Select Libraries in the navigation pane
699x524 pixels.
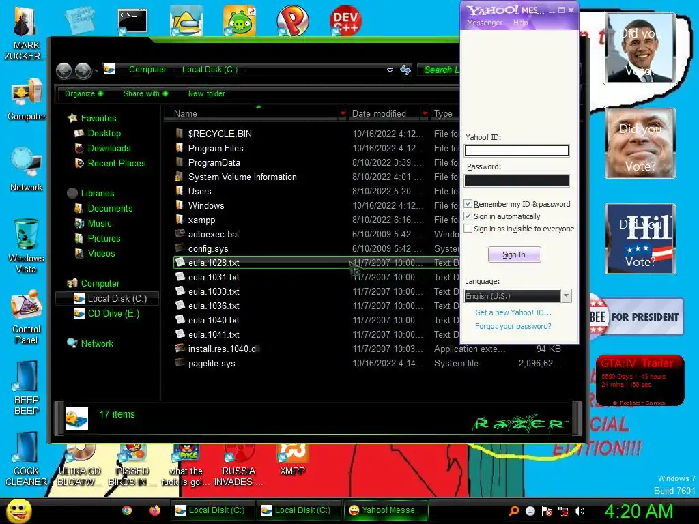[97, 193]
